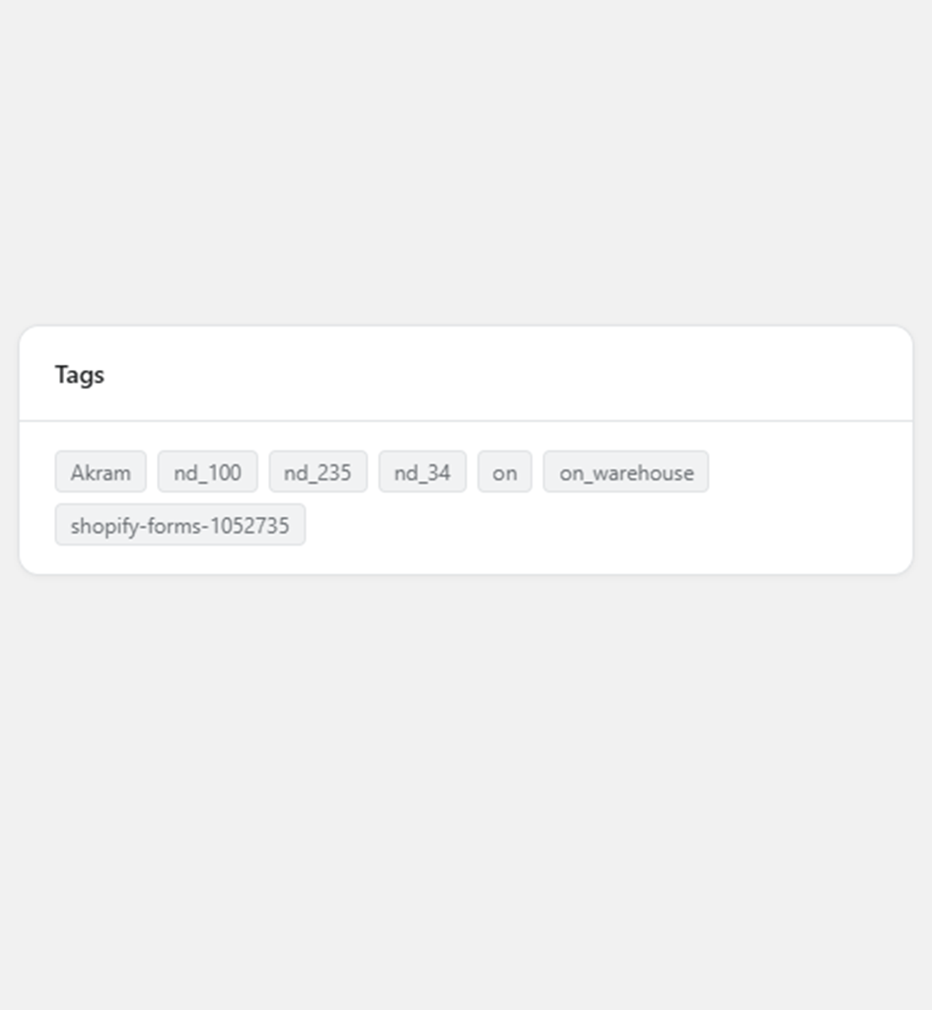Pick the tag ending in 100

pyautogui.click(x=207, y=472)
